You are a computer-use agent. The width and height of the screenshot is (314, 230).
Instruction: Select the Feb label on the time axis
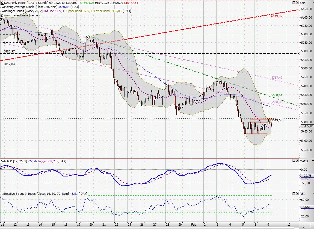194,224
